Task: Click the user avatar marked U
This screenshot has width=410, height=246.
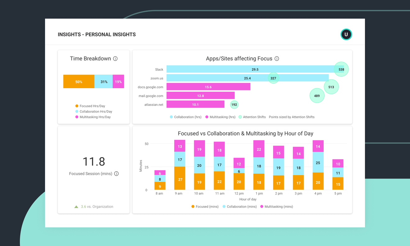Action: click(x=346, y=34)
